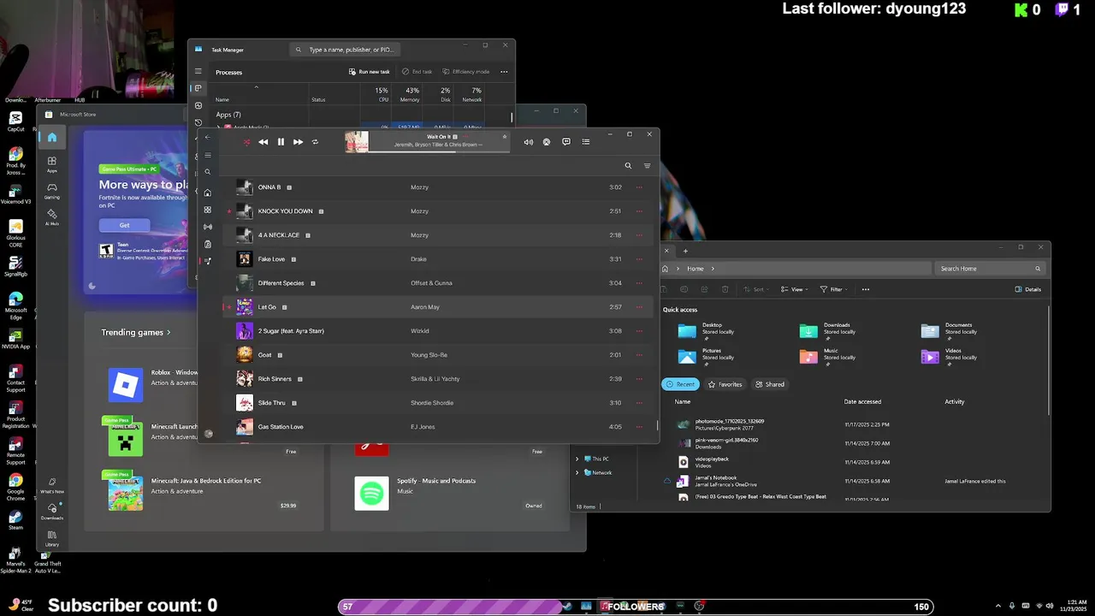Open more options for Gas Station Love
1095x616 pixels.
(x=639, y=427)
